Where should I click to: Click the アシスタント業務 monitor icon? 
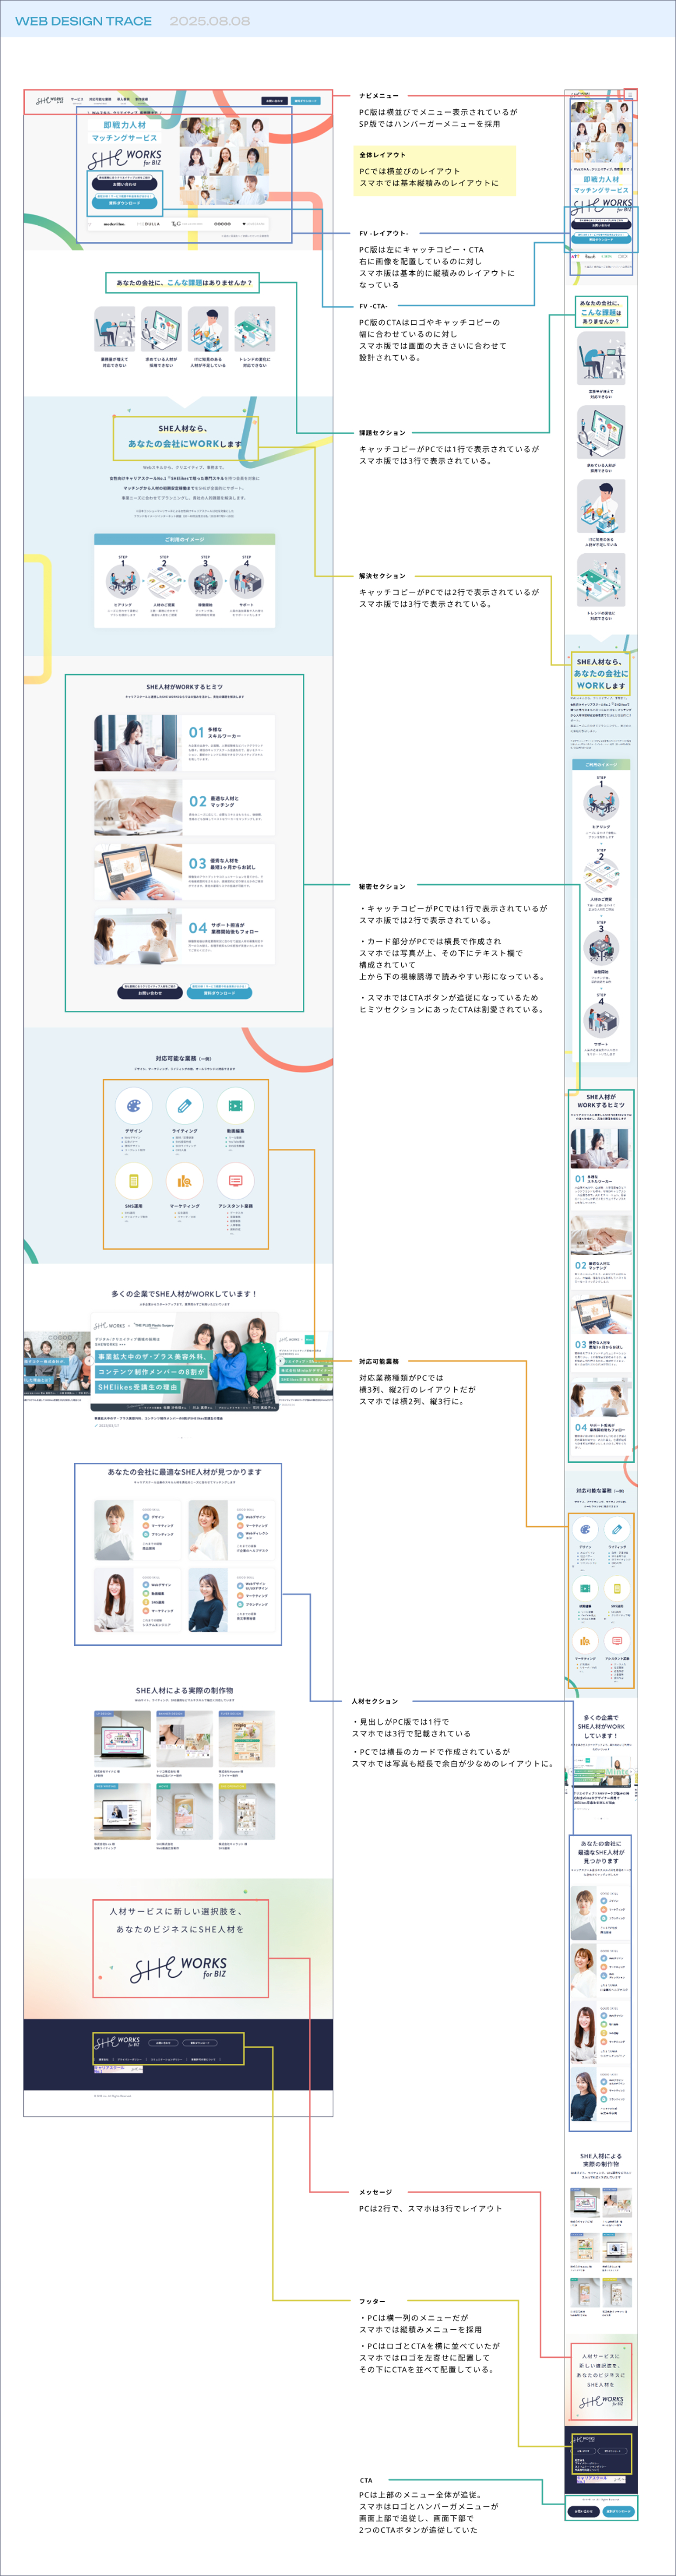click(235, 1181)
